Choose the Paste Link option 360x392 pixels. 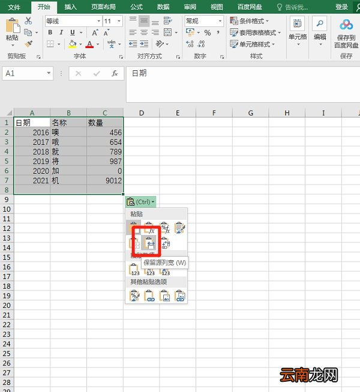[149, 296]
